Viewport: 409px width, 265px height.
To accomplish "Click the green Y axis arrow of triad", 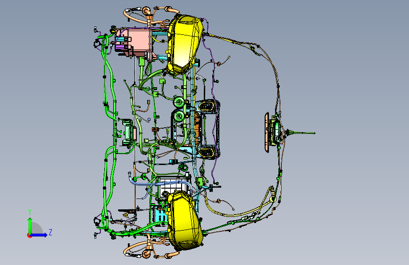I will [30, 225].
